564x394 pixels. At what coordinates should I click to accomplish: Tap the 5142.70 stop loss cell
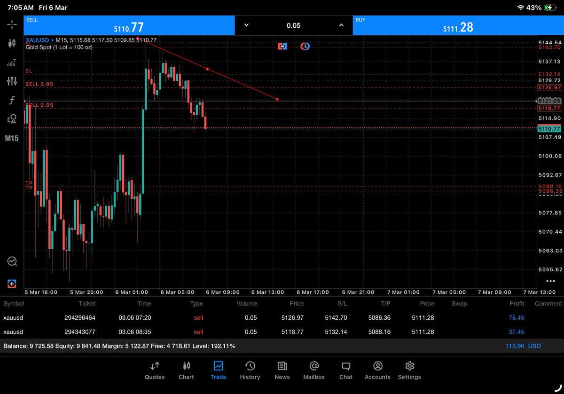336,317
